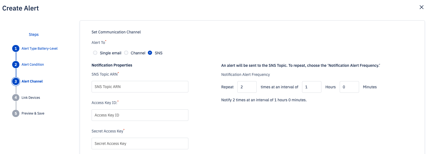Select step 2 circle icon

(x=16, y=65)
